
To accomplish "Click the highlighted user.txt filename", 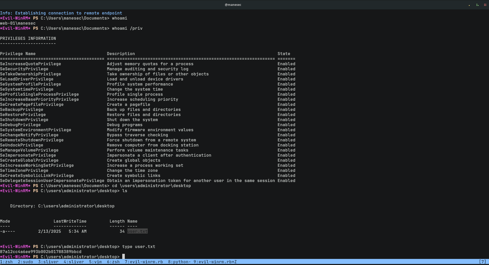I will [137, 231].
